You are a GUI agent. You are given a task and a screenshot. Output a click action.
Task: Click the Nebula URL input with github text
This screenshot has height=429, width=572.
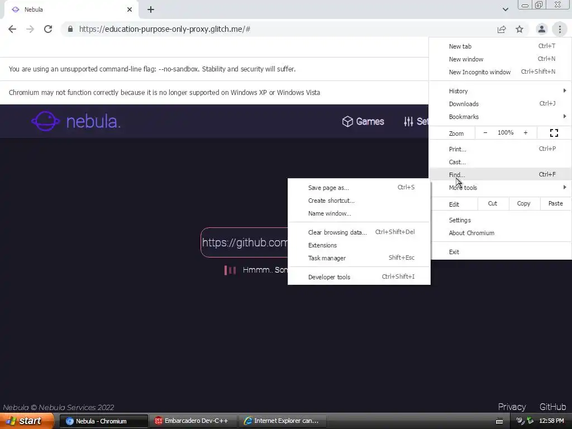pos(245,242)
